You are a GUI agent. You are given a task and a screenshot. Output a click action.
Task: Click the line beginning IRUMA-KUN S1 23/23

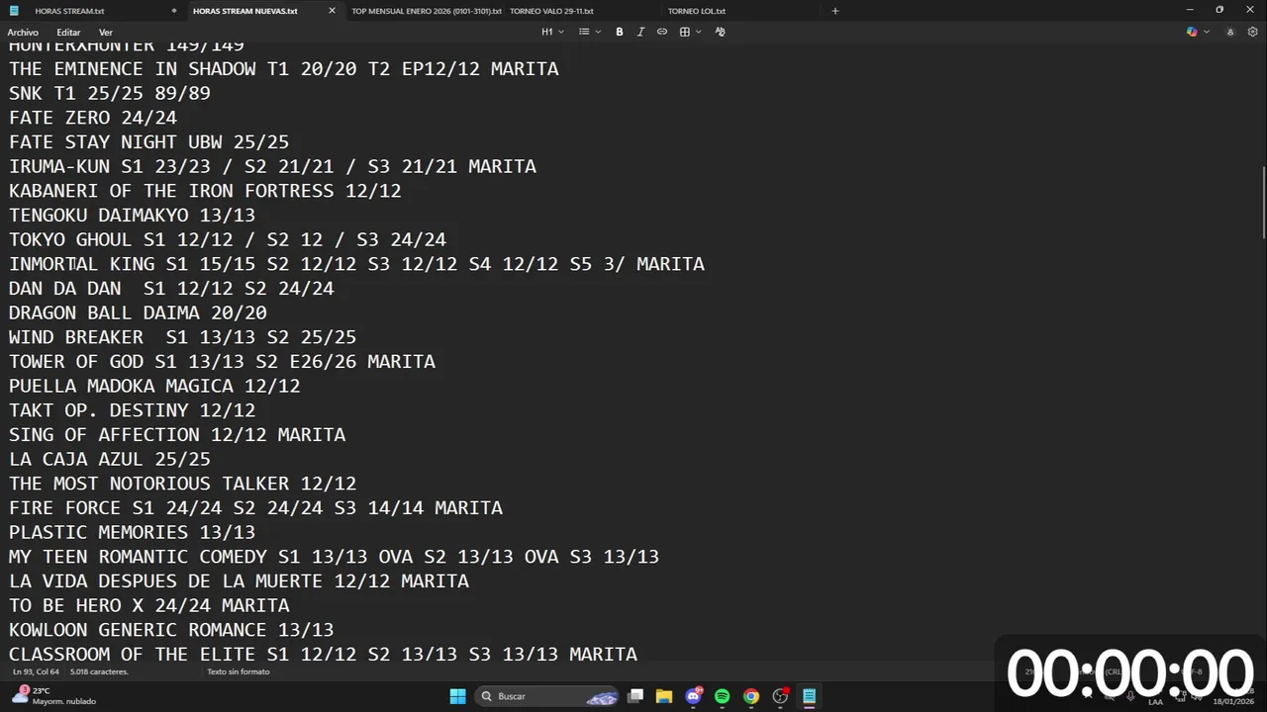click(x=272, y=166)
